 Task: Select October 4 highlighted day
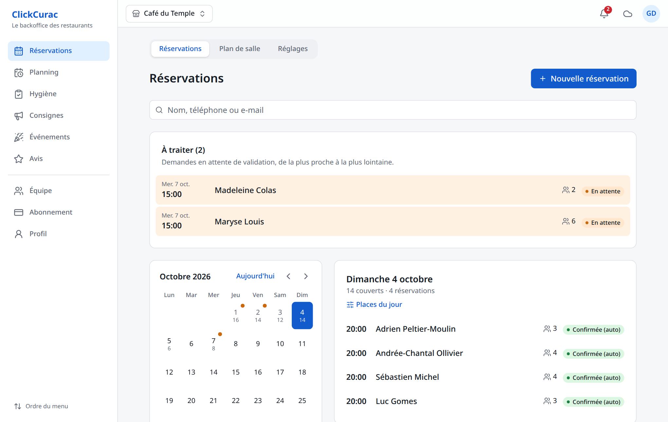[x=302, y=315]
